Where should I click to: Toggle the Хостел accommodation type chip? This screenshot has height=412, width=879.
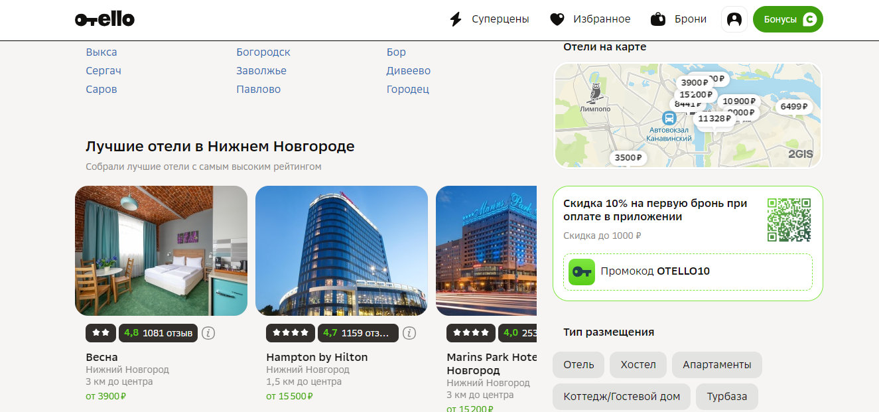click(x=638, y=364)
